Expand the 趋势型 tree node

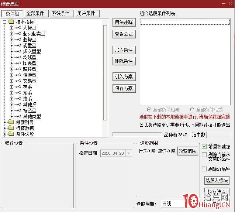click(11, 40)
